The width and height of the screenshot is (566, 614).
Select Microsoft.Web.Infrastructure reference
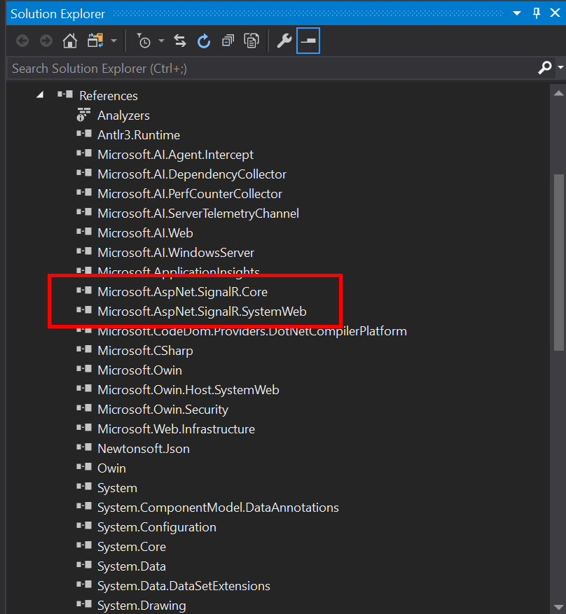(x=176, y=429)
